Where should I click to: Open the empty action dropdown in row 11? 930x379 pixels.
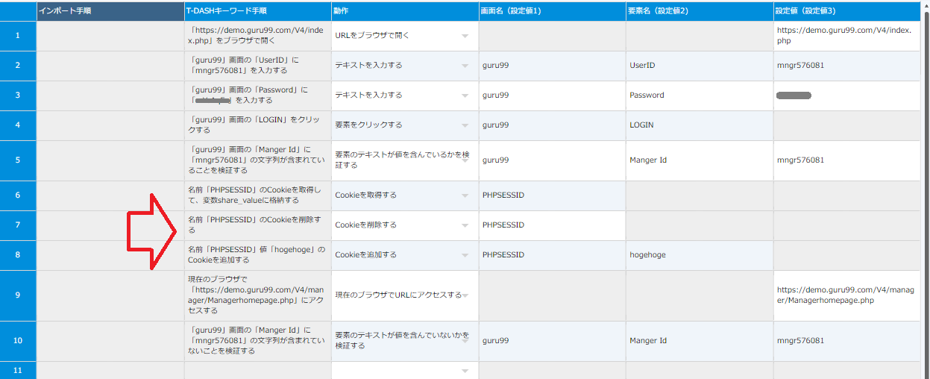tap(465, 371)
